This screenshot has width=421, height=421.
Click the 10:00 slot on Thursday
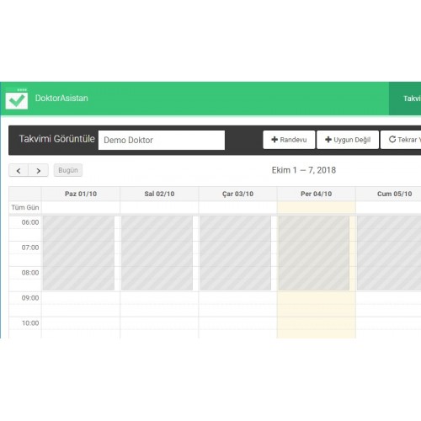click(x=317, y=323)
